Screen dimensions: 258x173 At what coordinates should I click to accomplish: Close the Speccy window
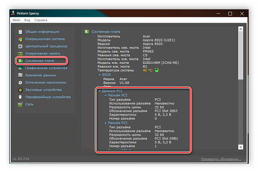pos(242,14)
